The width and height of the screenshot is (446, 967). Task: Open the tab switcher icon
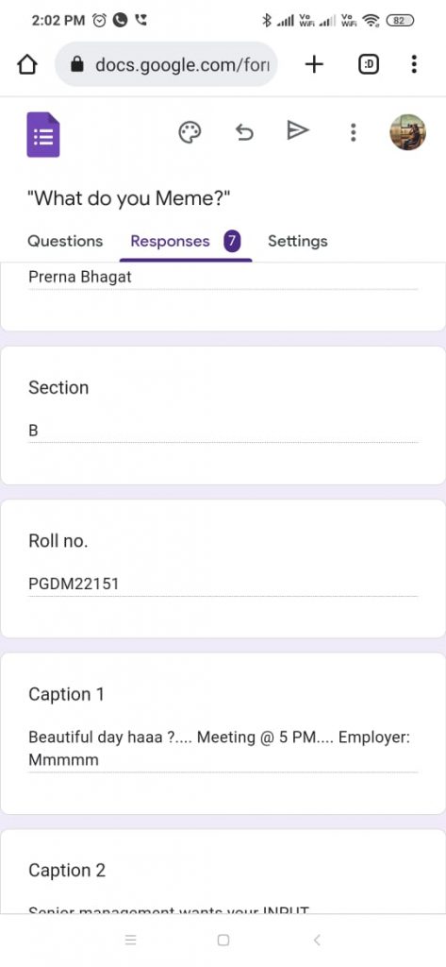369,64
